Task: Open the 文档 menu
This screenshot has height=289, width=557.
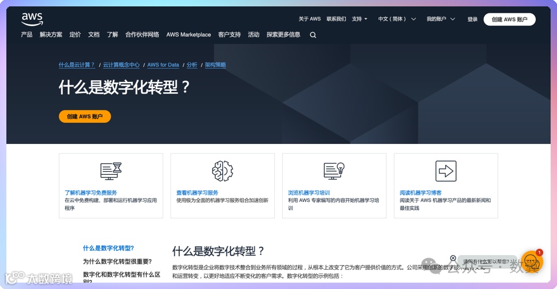Action: point(94,35)
